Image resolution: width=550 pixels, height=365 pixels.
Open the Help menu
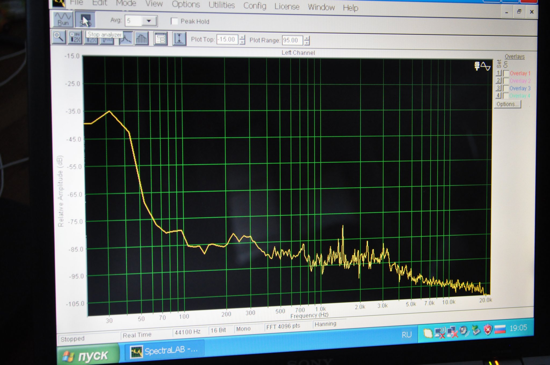click(350, 8)
